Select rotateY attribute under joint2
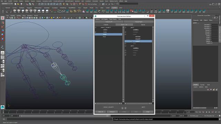Screen dimensions: 221x124 click(138, 39)
